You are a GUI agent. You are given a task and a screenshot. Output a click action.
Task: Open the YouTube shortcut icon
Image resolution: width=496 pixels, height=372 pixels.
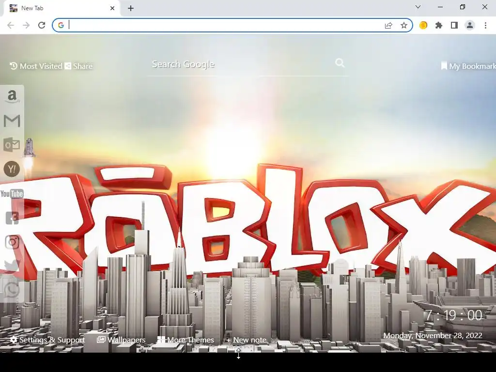[x=12, y=194]
